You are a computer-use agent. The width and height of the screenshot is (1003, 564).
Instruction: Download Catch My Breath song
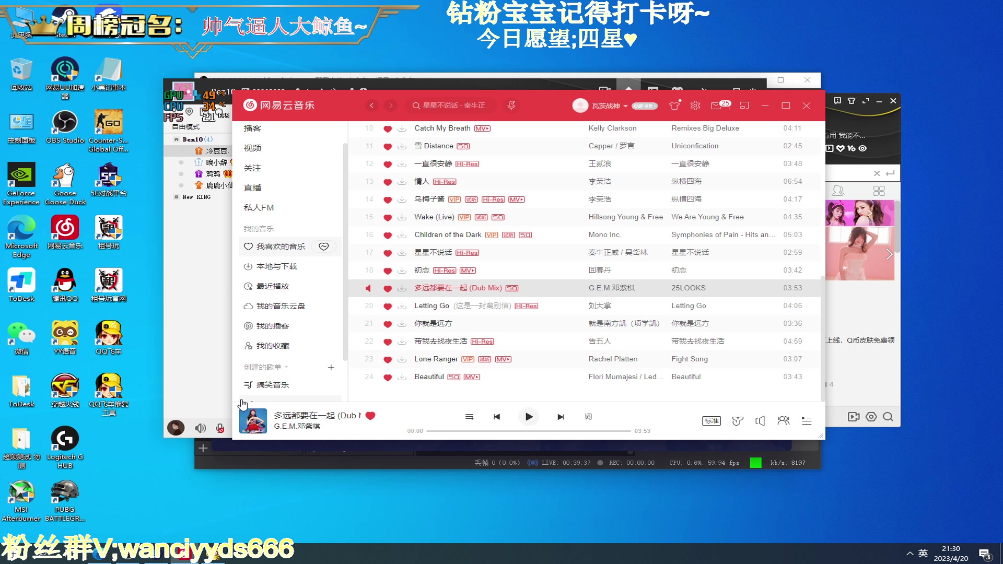point(402,128)
